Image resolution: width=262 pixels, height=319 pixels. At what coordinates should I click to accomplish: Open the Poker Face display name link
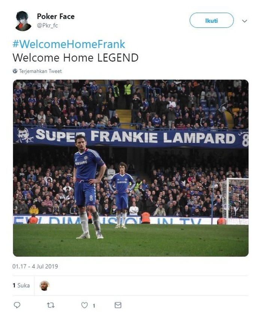click(55, 16)
